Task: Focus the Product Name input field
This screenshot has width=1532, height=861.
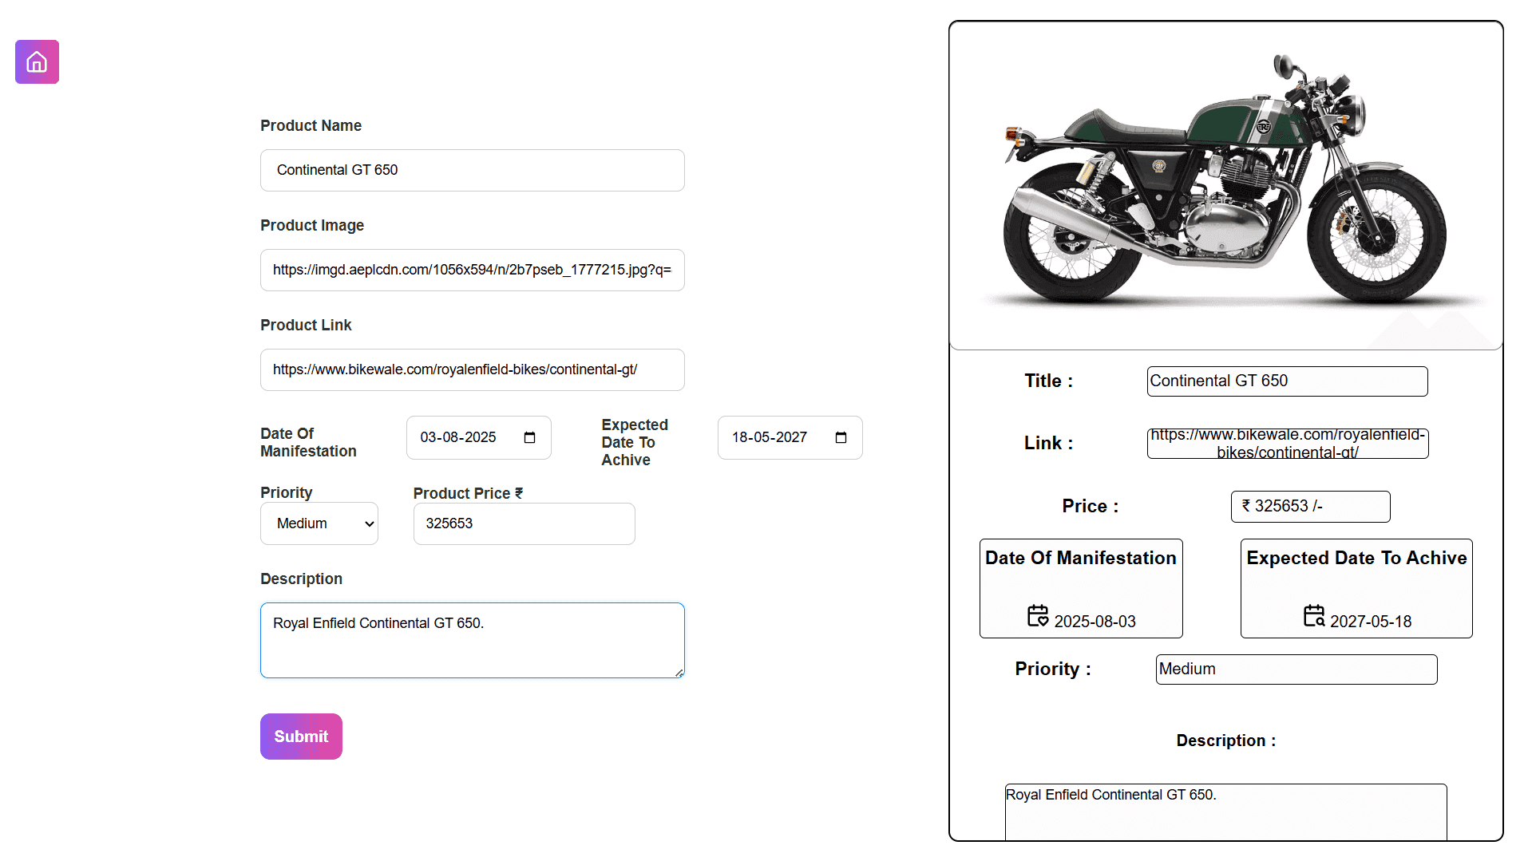Action: (472, 170)
